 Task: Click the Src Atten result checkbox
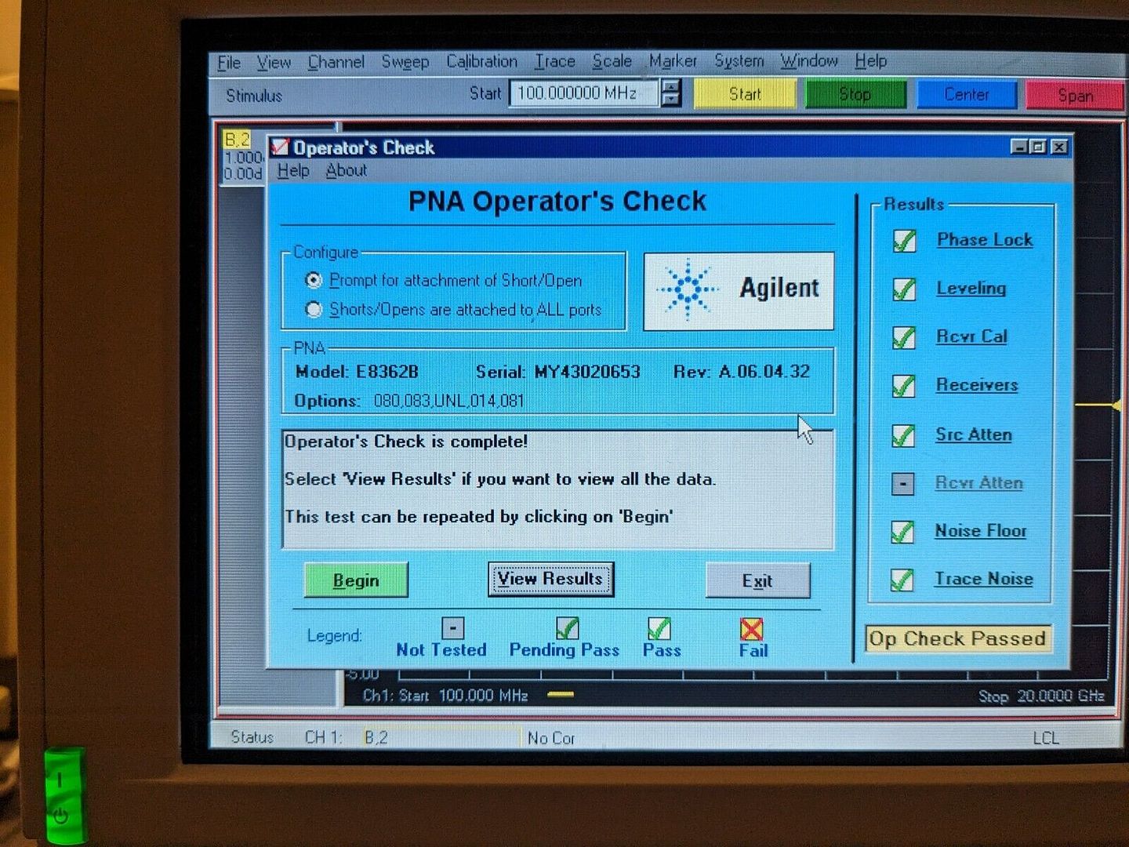pos(903,435)
